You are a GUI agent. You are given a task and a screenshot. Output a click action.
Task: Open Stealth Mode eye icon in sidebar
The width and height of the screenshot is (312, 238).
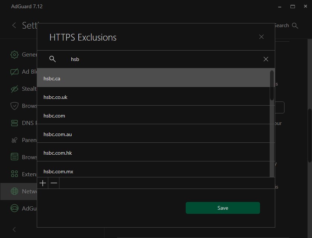[14, 89]
